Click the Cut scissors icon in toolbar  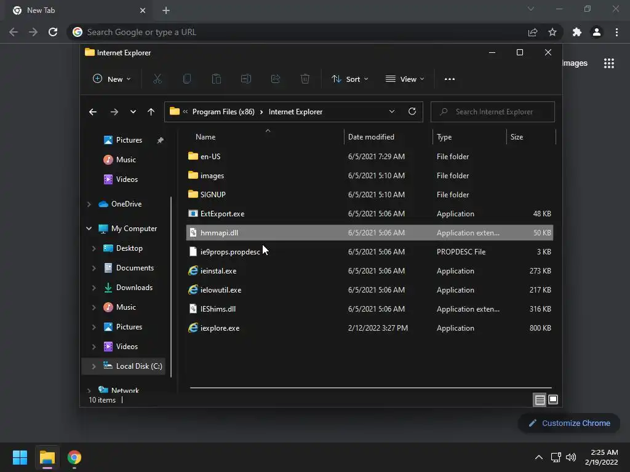pyautogui.click(x=157, y=79)
